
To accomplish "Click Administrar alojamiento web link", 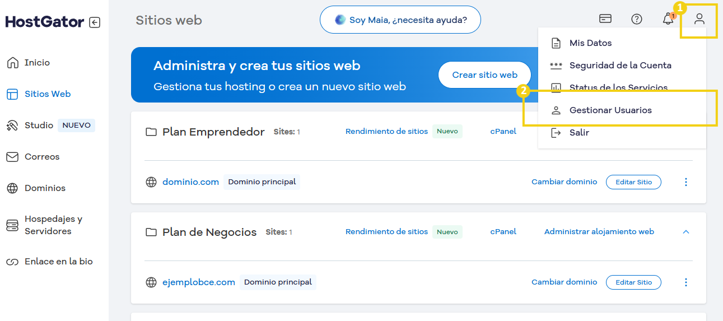I will tap(599, 231).
